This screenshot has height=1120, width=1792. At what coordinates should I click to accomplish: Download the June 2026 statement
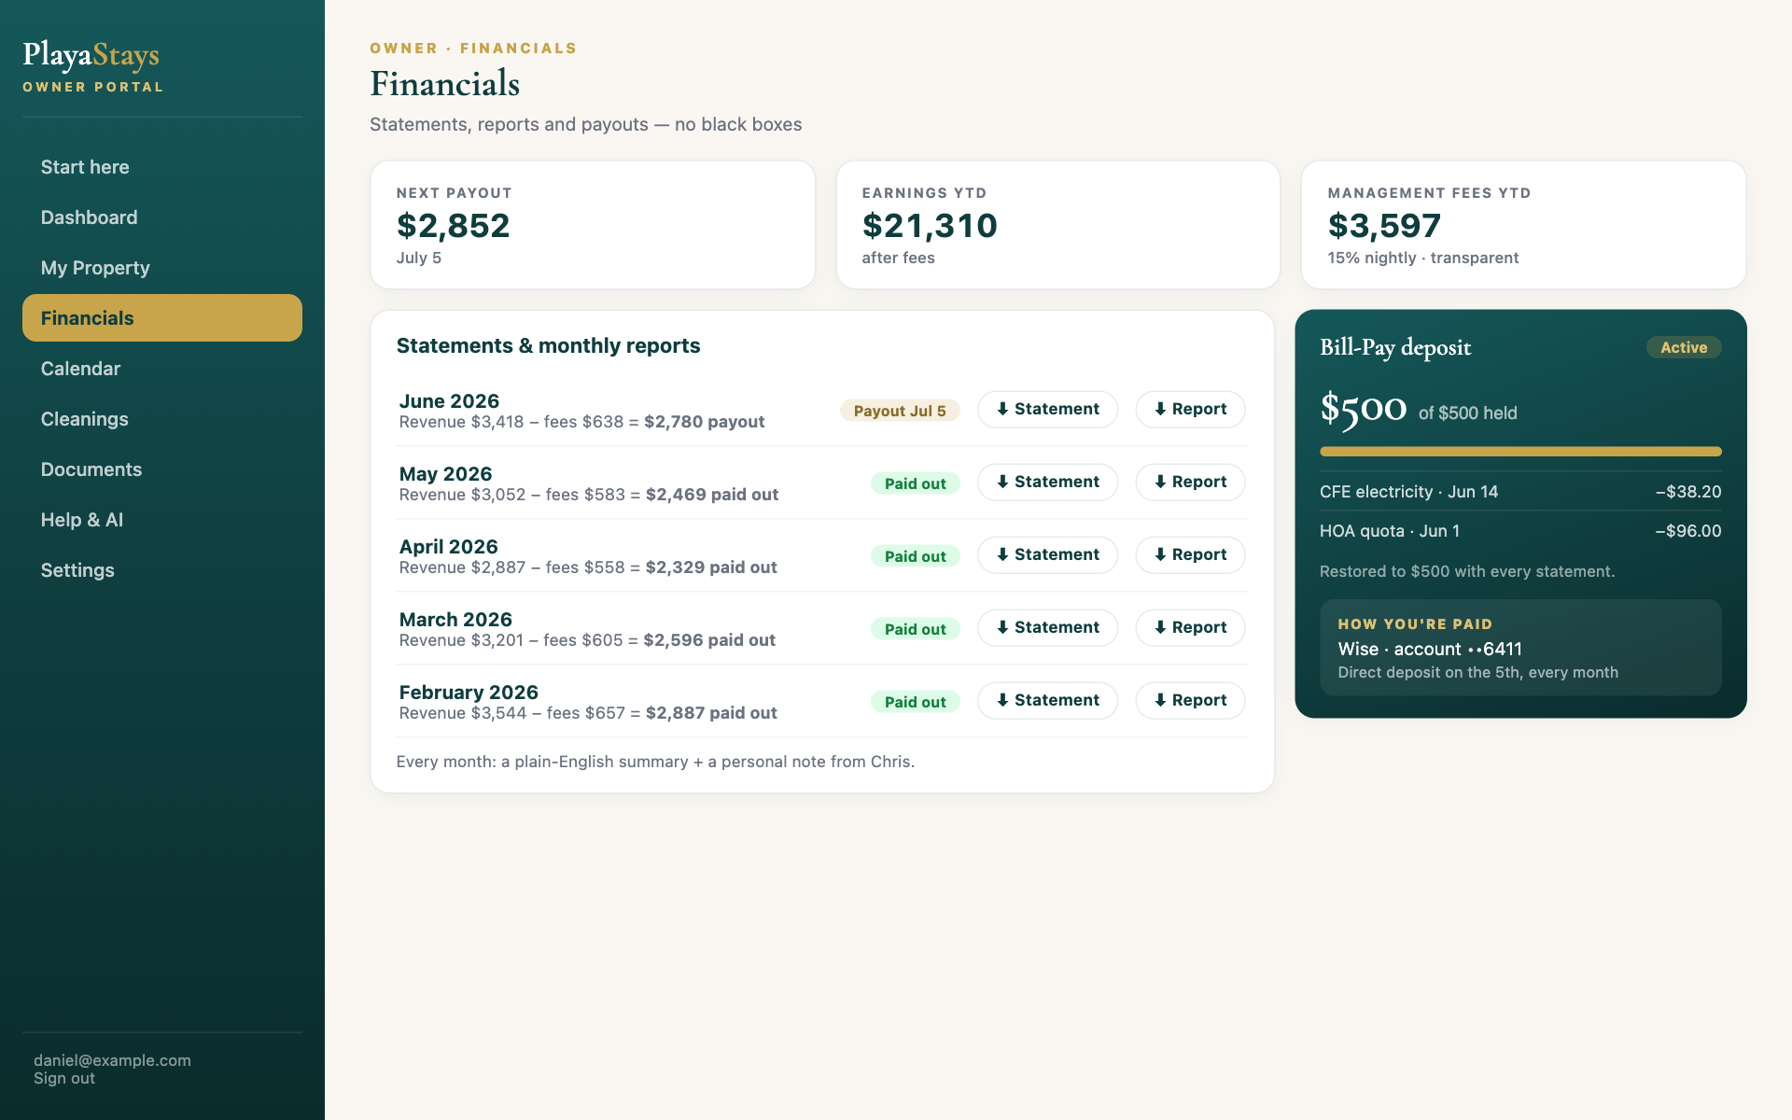point(1047,409)
